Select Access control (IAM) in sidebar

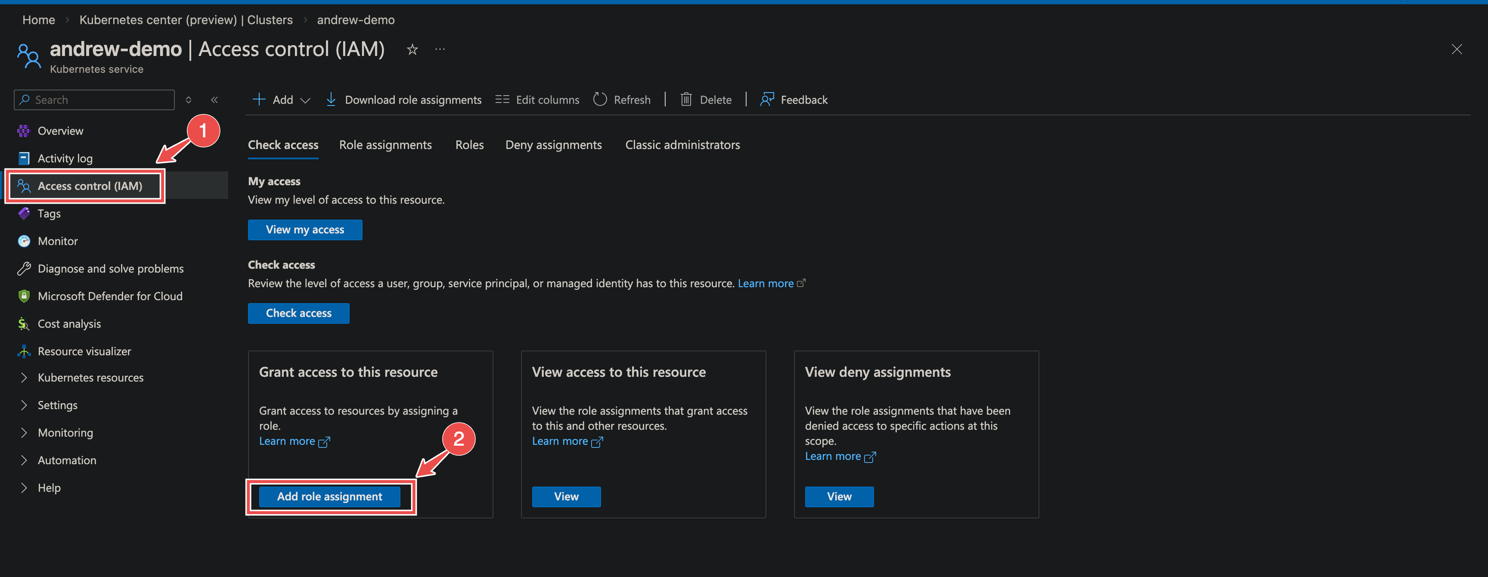point(90,186)
